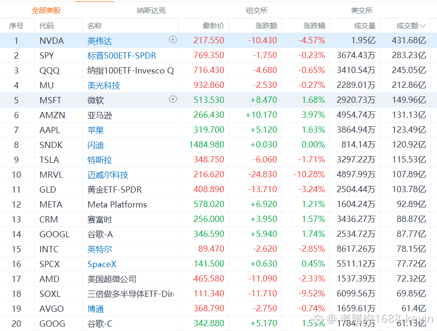Click the AVGO ticker code
The image size is (437, 331).
51,309
